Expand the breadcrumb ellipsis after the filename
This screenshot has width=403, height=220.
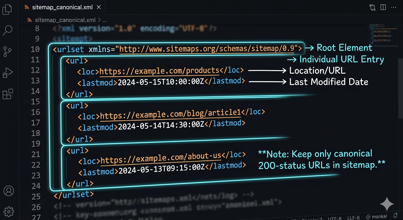(x=105, y=20)
